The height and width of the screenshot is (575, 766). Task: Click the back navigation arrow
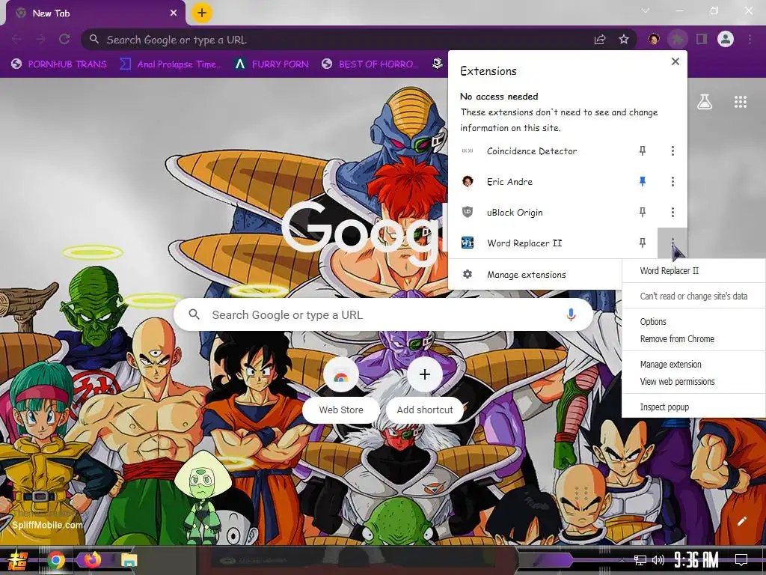click(16, 40)
